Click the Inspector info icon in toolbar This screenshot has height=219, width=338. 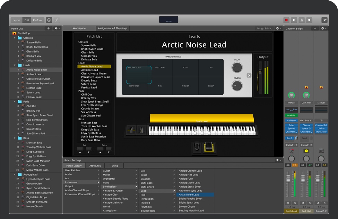click(49, 20)
